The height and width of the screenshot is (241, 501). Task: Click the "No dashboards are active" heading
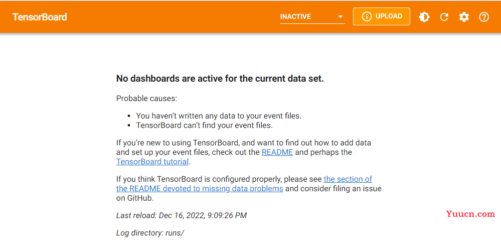tap(220, 79)
